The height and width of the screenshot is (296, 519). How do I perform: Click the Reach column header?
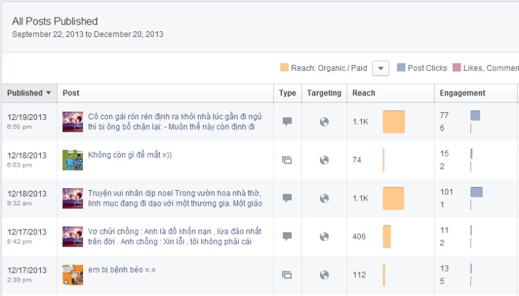pos(363,93)
